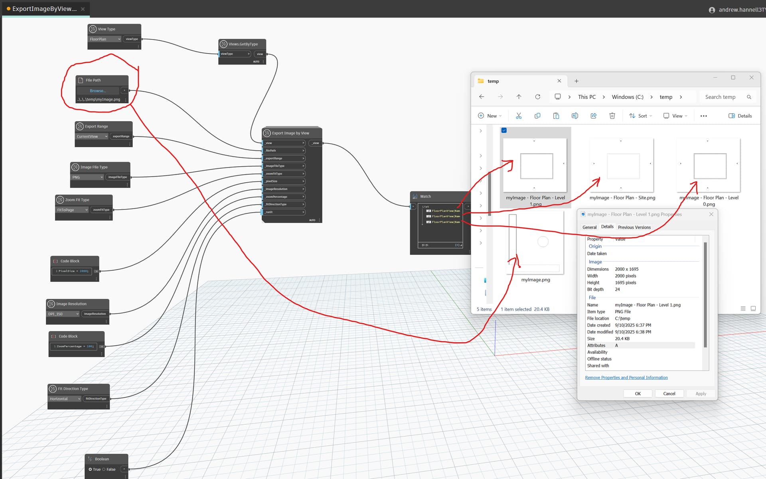Open the FloorPlan view type dropdown
Screen dimensions: 766x479
[x=105, y=39]
